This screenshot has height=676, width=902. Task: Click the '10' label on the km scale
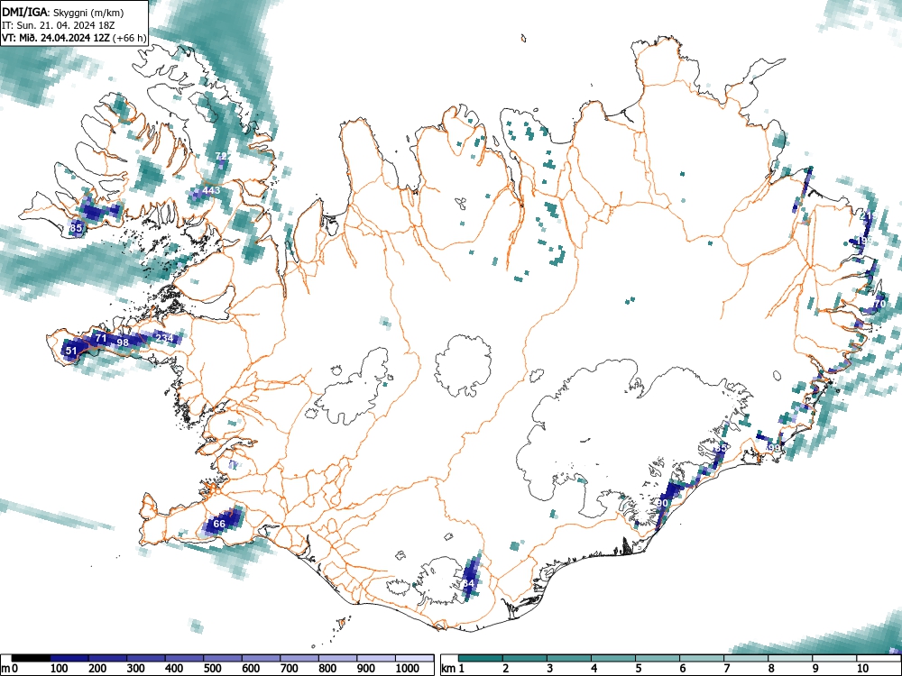[x=861, y=669]
